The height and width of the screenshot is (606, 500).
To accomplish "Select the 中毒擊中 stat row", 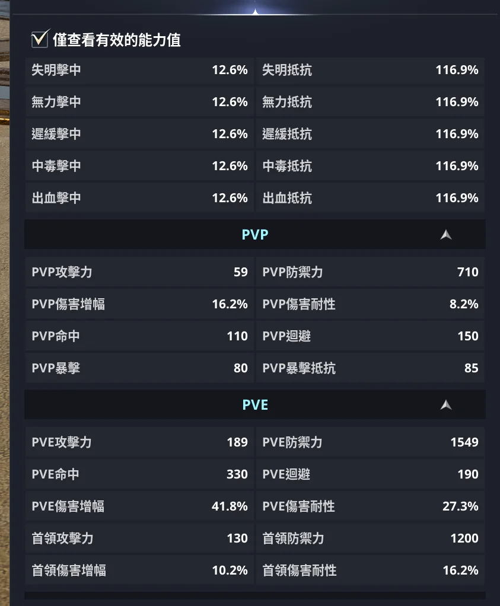I will [139, 166].
